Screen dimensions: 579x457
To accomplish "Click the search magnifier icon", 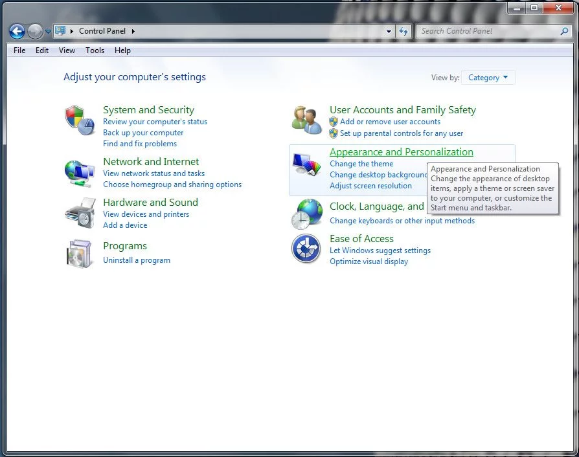I will [564, 31].
